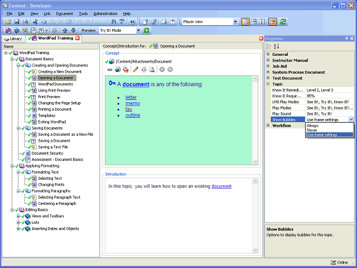This screenshot has height=268, width=357.
Task: Click the Copy toolbar icon
Action: pos(44,22)
